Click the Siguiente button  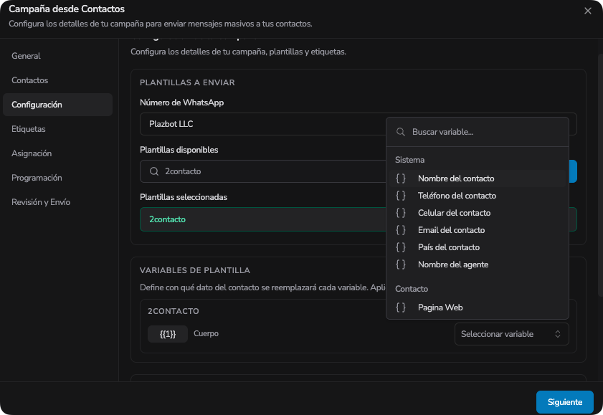click(564, 402)
